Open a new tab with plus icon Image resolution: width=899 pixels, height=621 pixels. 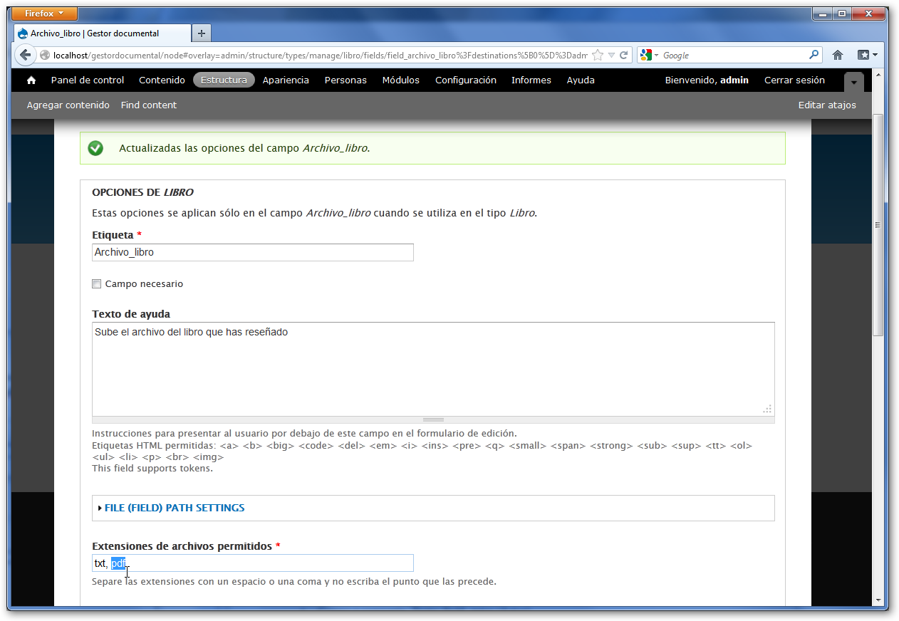point(202,33)
